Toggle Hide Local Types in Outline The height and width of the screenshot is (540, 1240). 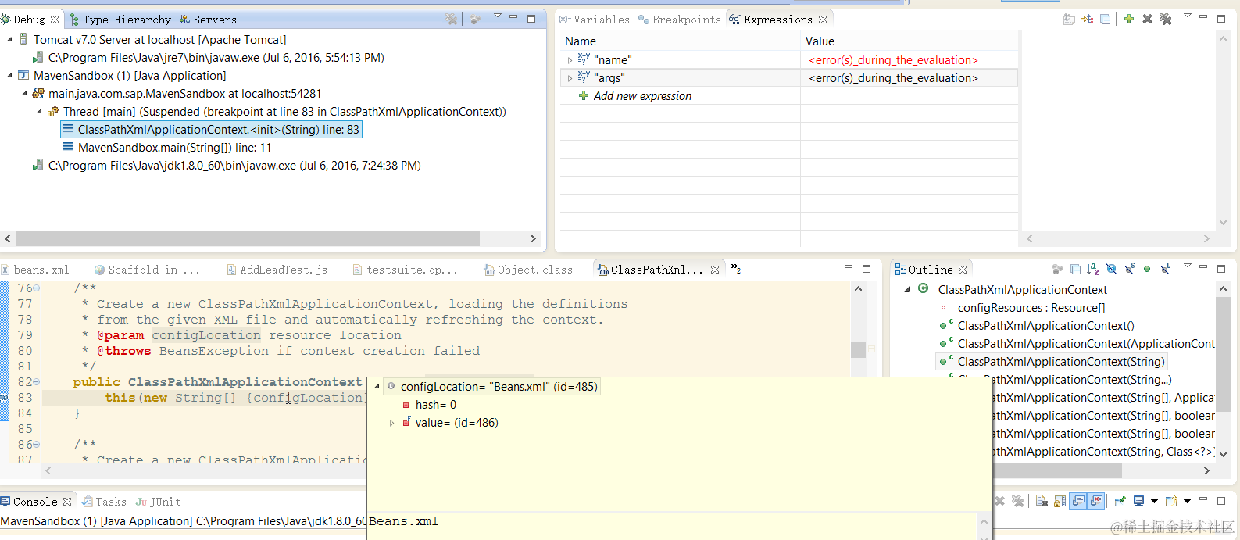point(1165,270)
